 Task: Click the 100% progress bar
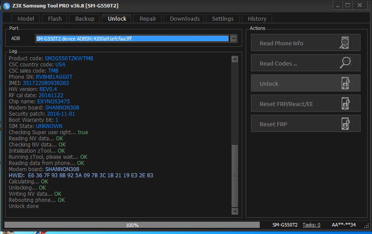(x=132, y=225)
